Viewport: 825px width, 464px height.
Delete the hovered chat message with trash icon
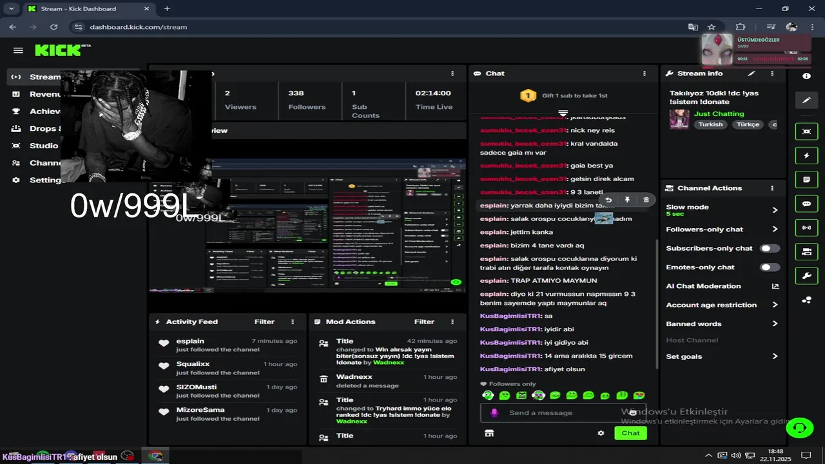tap(646, 200)
